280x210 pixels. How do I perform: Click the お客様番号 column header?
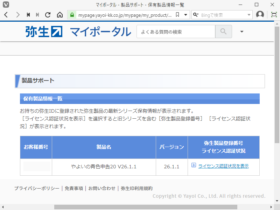coord(36,147)
